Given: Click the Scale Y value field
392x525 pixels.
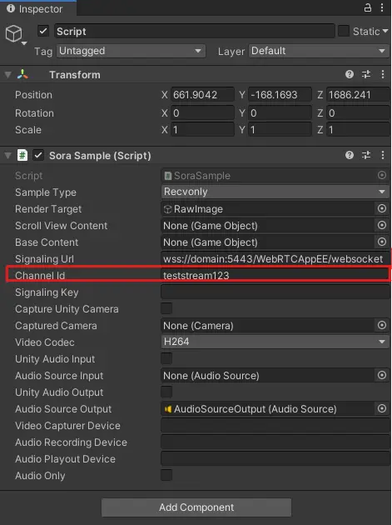Looking at the screenshot, I should click(x=280, y=129).
